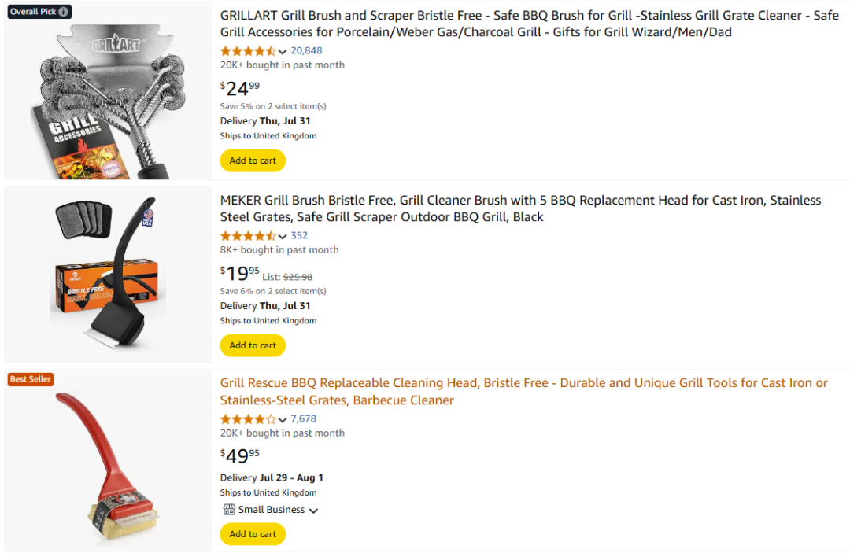View the 7,678 reviews link
This screenshot has width=850, height=553.
(303, 419)
